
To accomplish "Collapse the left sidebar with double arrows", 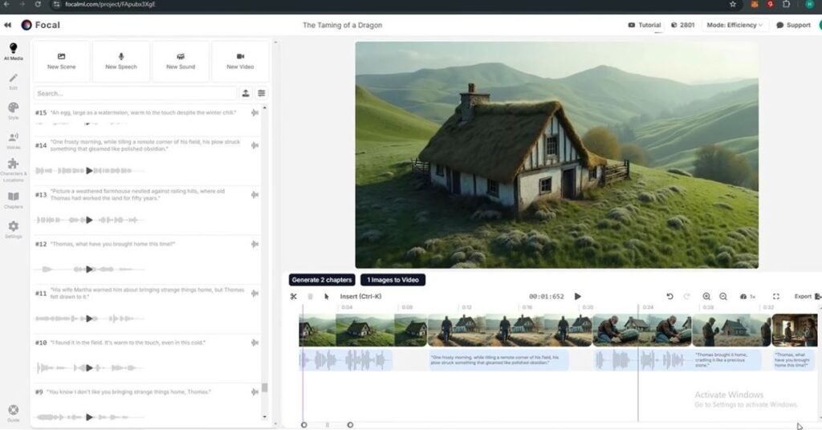I will pos(8,25).
